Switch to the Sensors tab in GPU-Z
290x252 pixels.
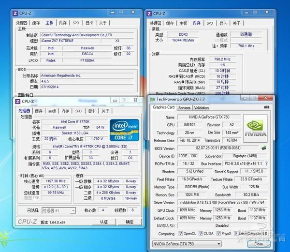coord(184,108)
